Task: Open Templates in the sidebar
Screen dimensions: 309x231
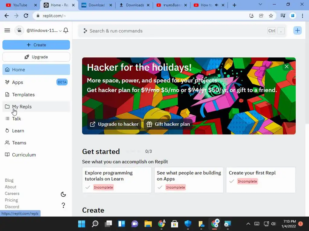Action: pos(36,95)
